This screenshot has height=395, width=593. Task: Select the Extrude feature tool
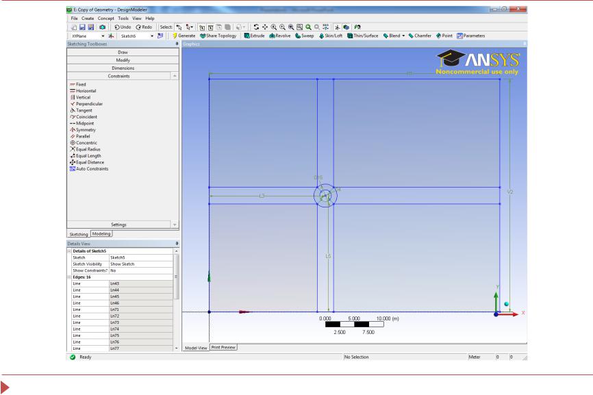(254, 36)
